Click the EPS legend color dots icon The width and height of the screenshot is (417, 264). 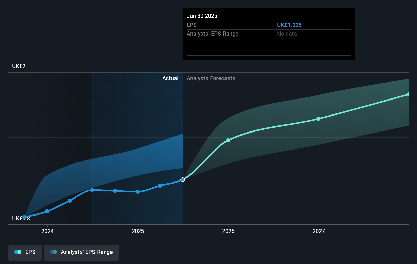point(18,252)
